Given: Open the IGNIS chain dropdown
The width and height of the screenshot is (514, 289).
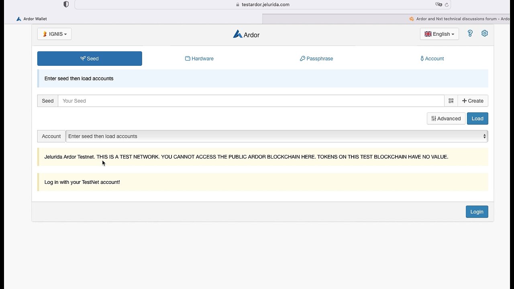Looking at the screenshot, I should pyautogui.click(x=55, y=34).
